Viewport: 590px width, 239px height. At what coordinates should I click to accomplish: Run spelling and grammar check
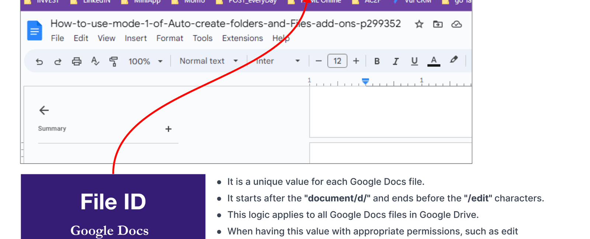(x=95, y=61)
